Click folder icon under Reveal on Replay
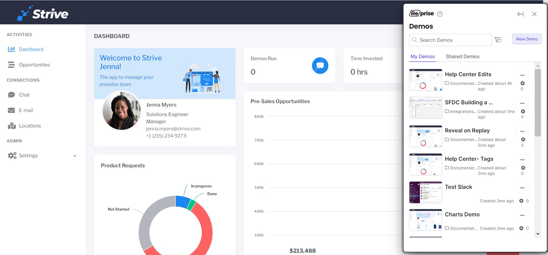548x255 pixels. tap(447, 140)
